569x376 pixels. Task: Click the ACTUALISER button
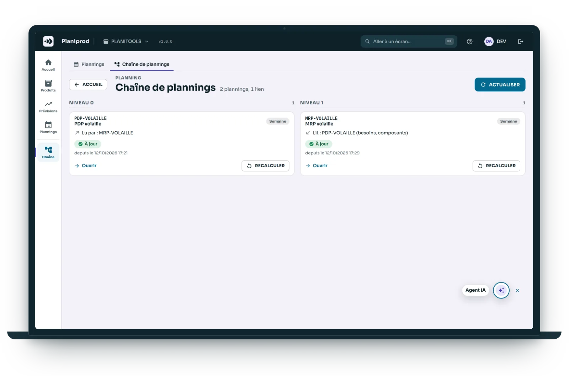tap(500, 85)
